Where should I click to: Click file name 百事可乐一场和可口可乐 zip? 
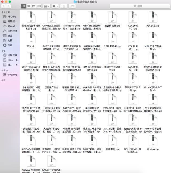52,151
